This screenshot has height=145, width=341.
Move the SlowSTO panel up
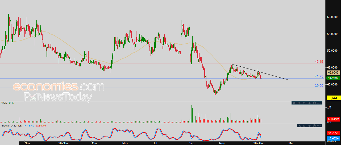309,126
